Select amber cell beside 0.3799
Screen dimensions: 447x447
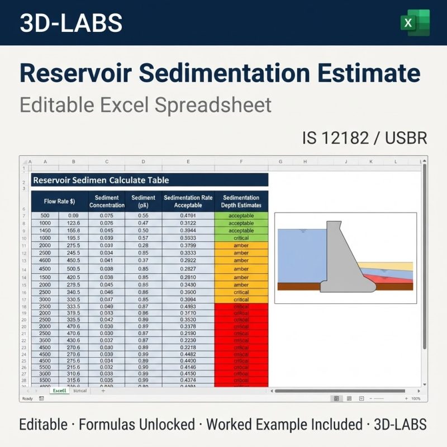coord(241,245)
